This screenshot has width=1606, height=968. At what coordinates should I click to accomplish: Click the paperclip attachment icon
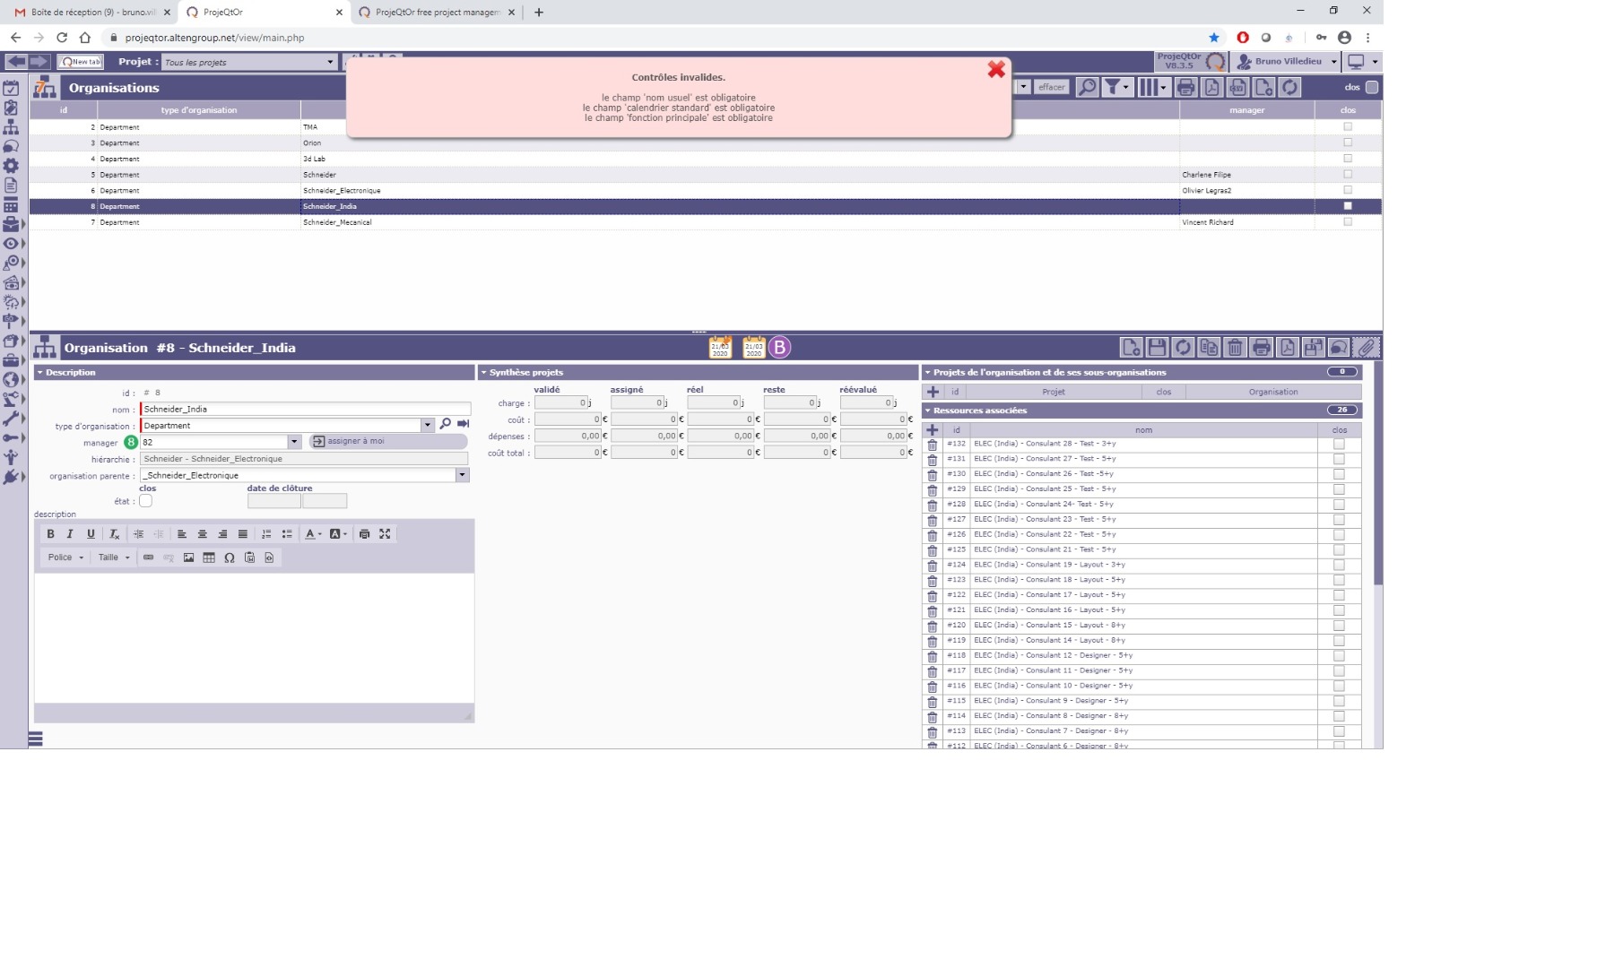1366,348
